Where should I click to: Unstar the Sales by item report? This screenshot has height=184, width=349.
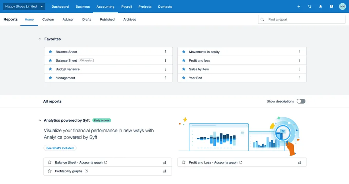184,69
